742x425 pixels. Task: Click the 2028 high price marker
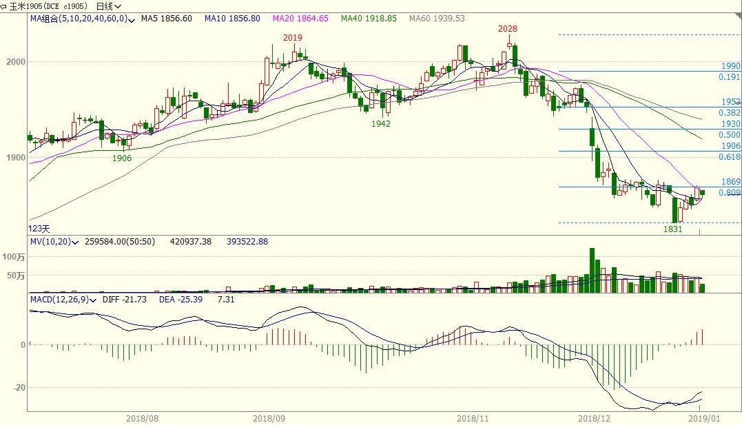pos(508,29)
